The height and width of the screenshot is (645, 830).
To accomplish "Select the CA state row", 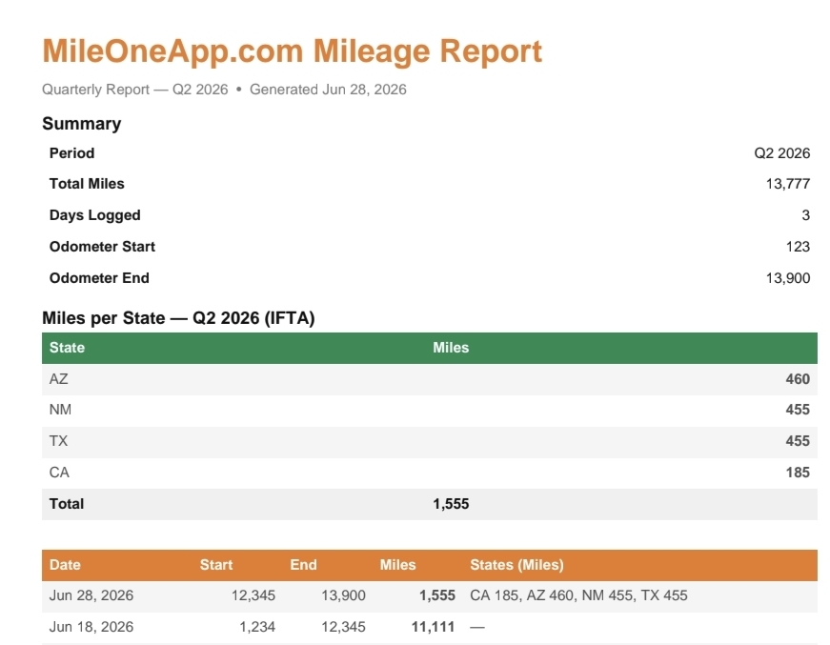I will click(x=429, y=474).
